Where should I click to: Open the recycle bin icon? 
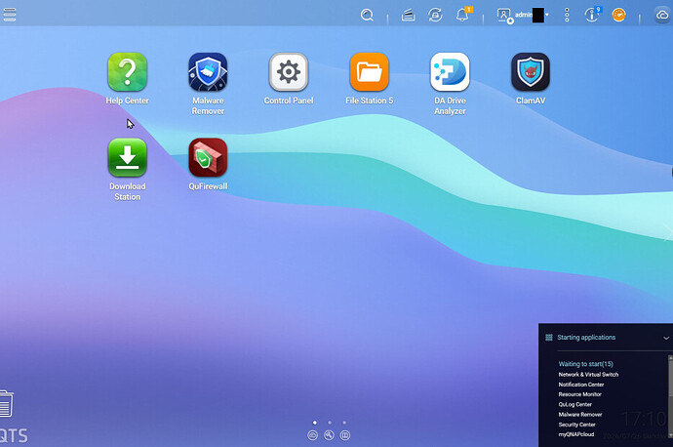click(7, 403)
